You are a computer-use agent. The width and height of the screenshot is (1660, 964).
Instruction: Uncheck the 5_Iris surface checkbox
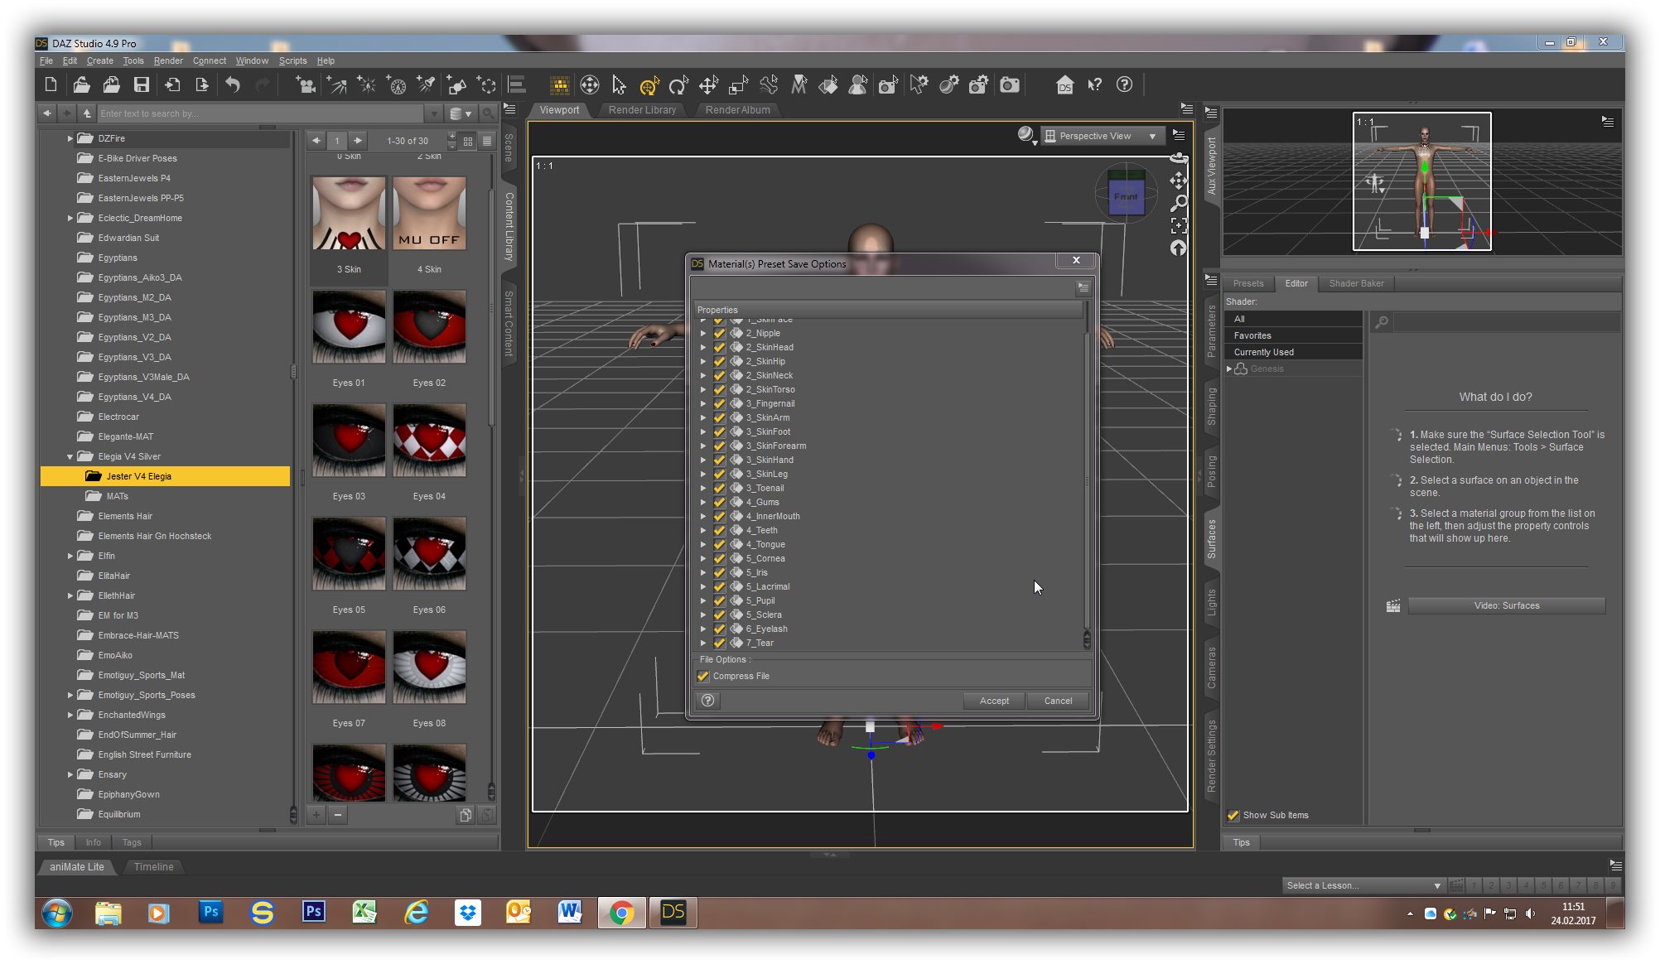pos(719,572)
